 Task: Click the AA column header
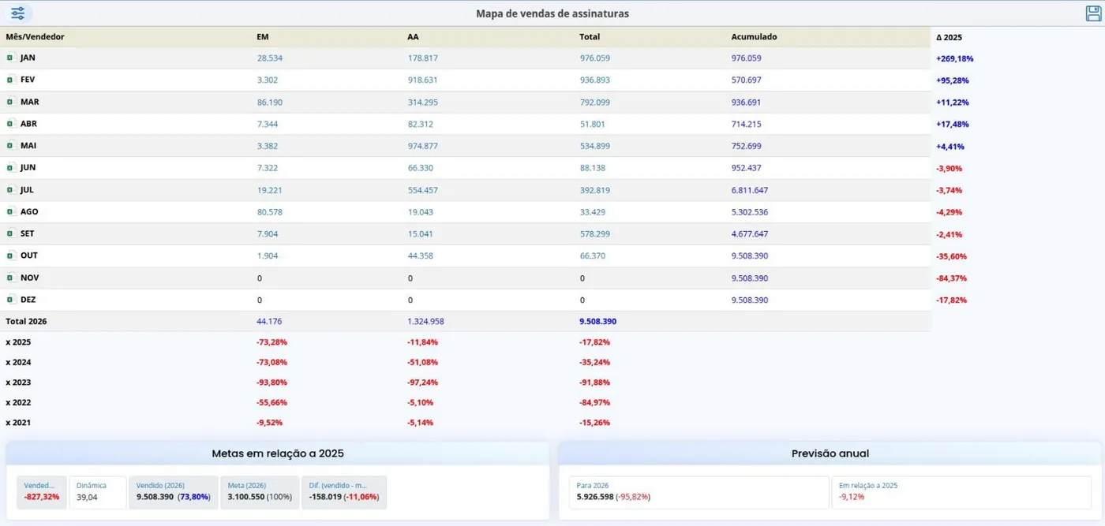tap(413, 37)
